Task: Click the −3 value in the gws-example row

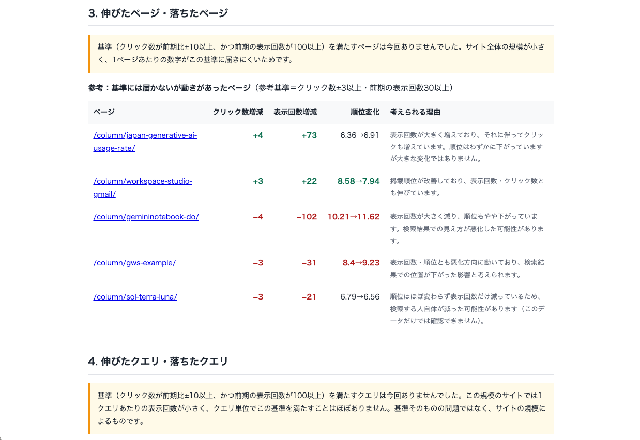Action: pos(258,263)
